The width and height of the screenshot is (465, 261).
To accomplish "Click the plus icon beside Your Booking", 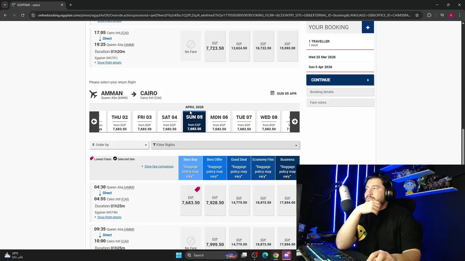I will coord(368,28).
